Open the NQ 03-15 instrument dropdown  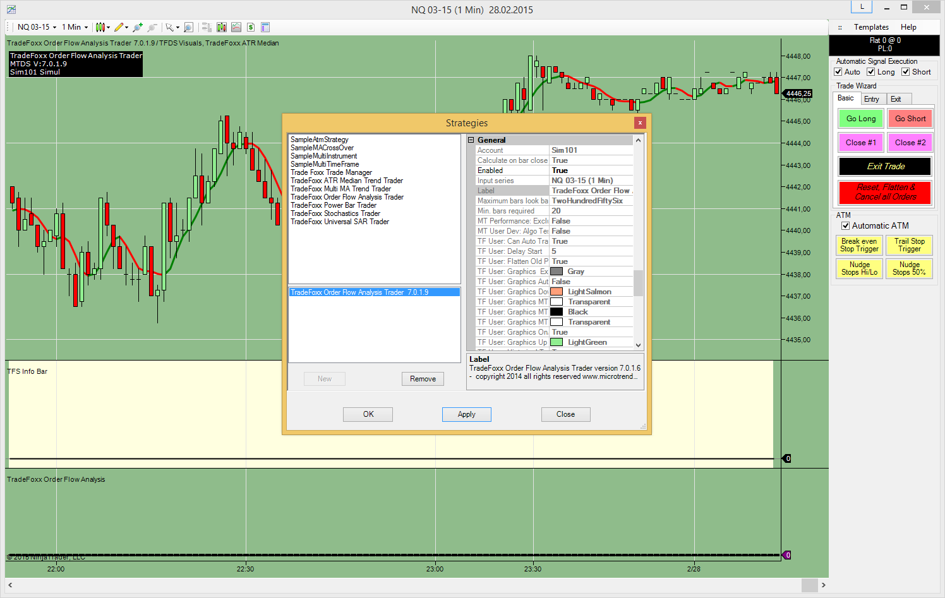pyautogui.click(x=37, y=27)
